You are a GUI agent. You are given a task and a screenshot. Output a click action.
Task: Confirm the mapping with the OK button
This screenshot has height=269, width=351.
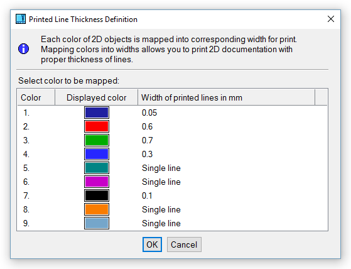click(152, 244)
